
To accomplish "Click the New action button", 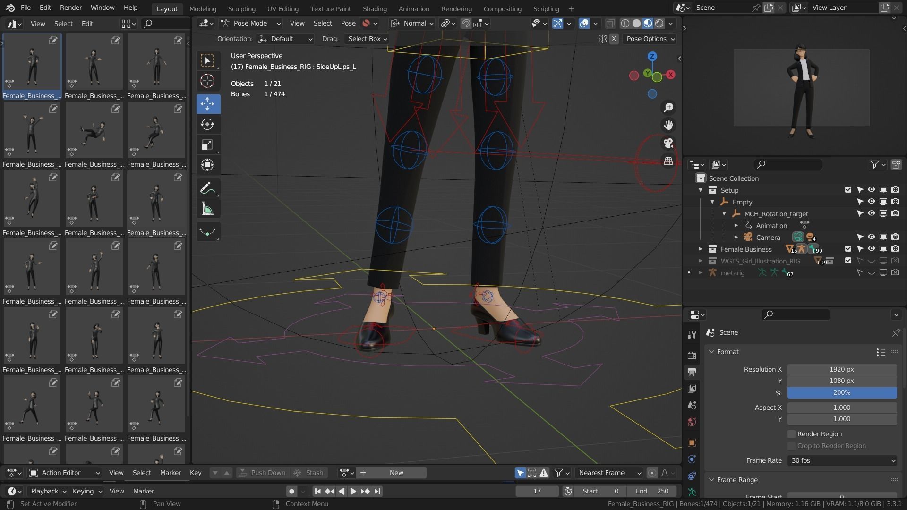I will pyautogui.click(x=396, y=473).
